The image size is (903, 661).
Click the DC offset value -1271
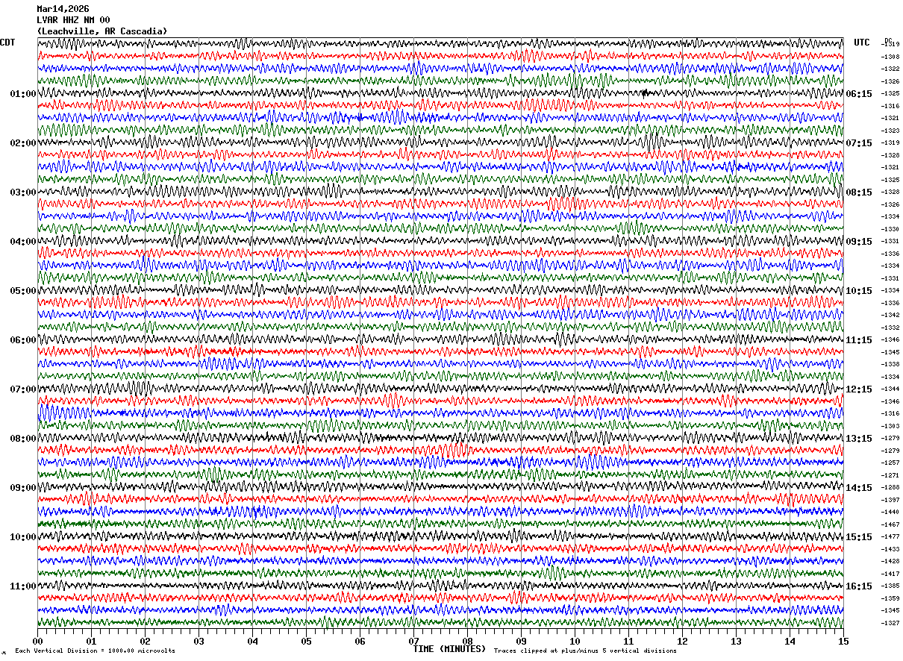click(890, 475)
